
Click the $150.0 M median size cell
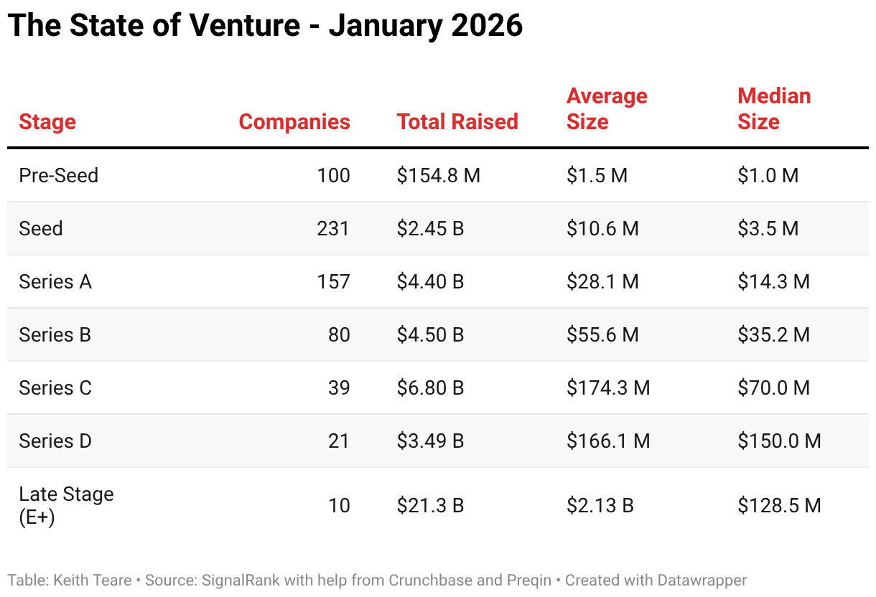click(x=779, y=441)
